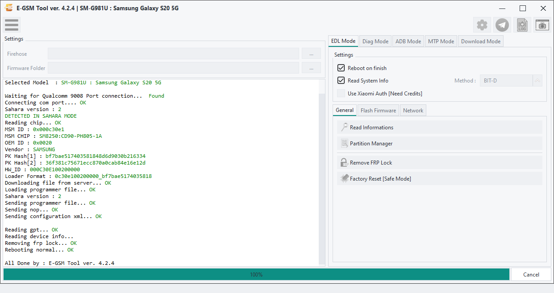Click the PK Hash[1] log line
This screenshot has width=554, height=293.
[x=75, y=156]
